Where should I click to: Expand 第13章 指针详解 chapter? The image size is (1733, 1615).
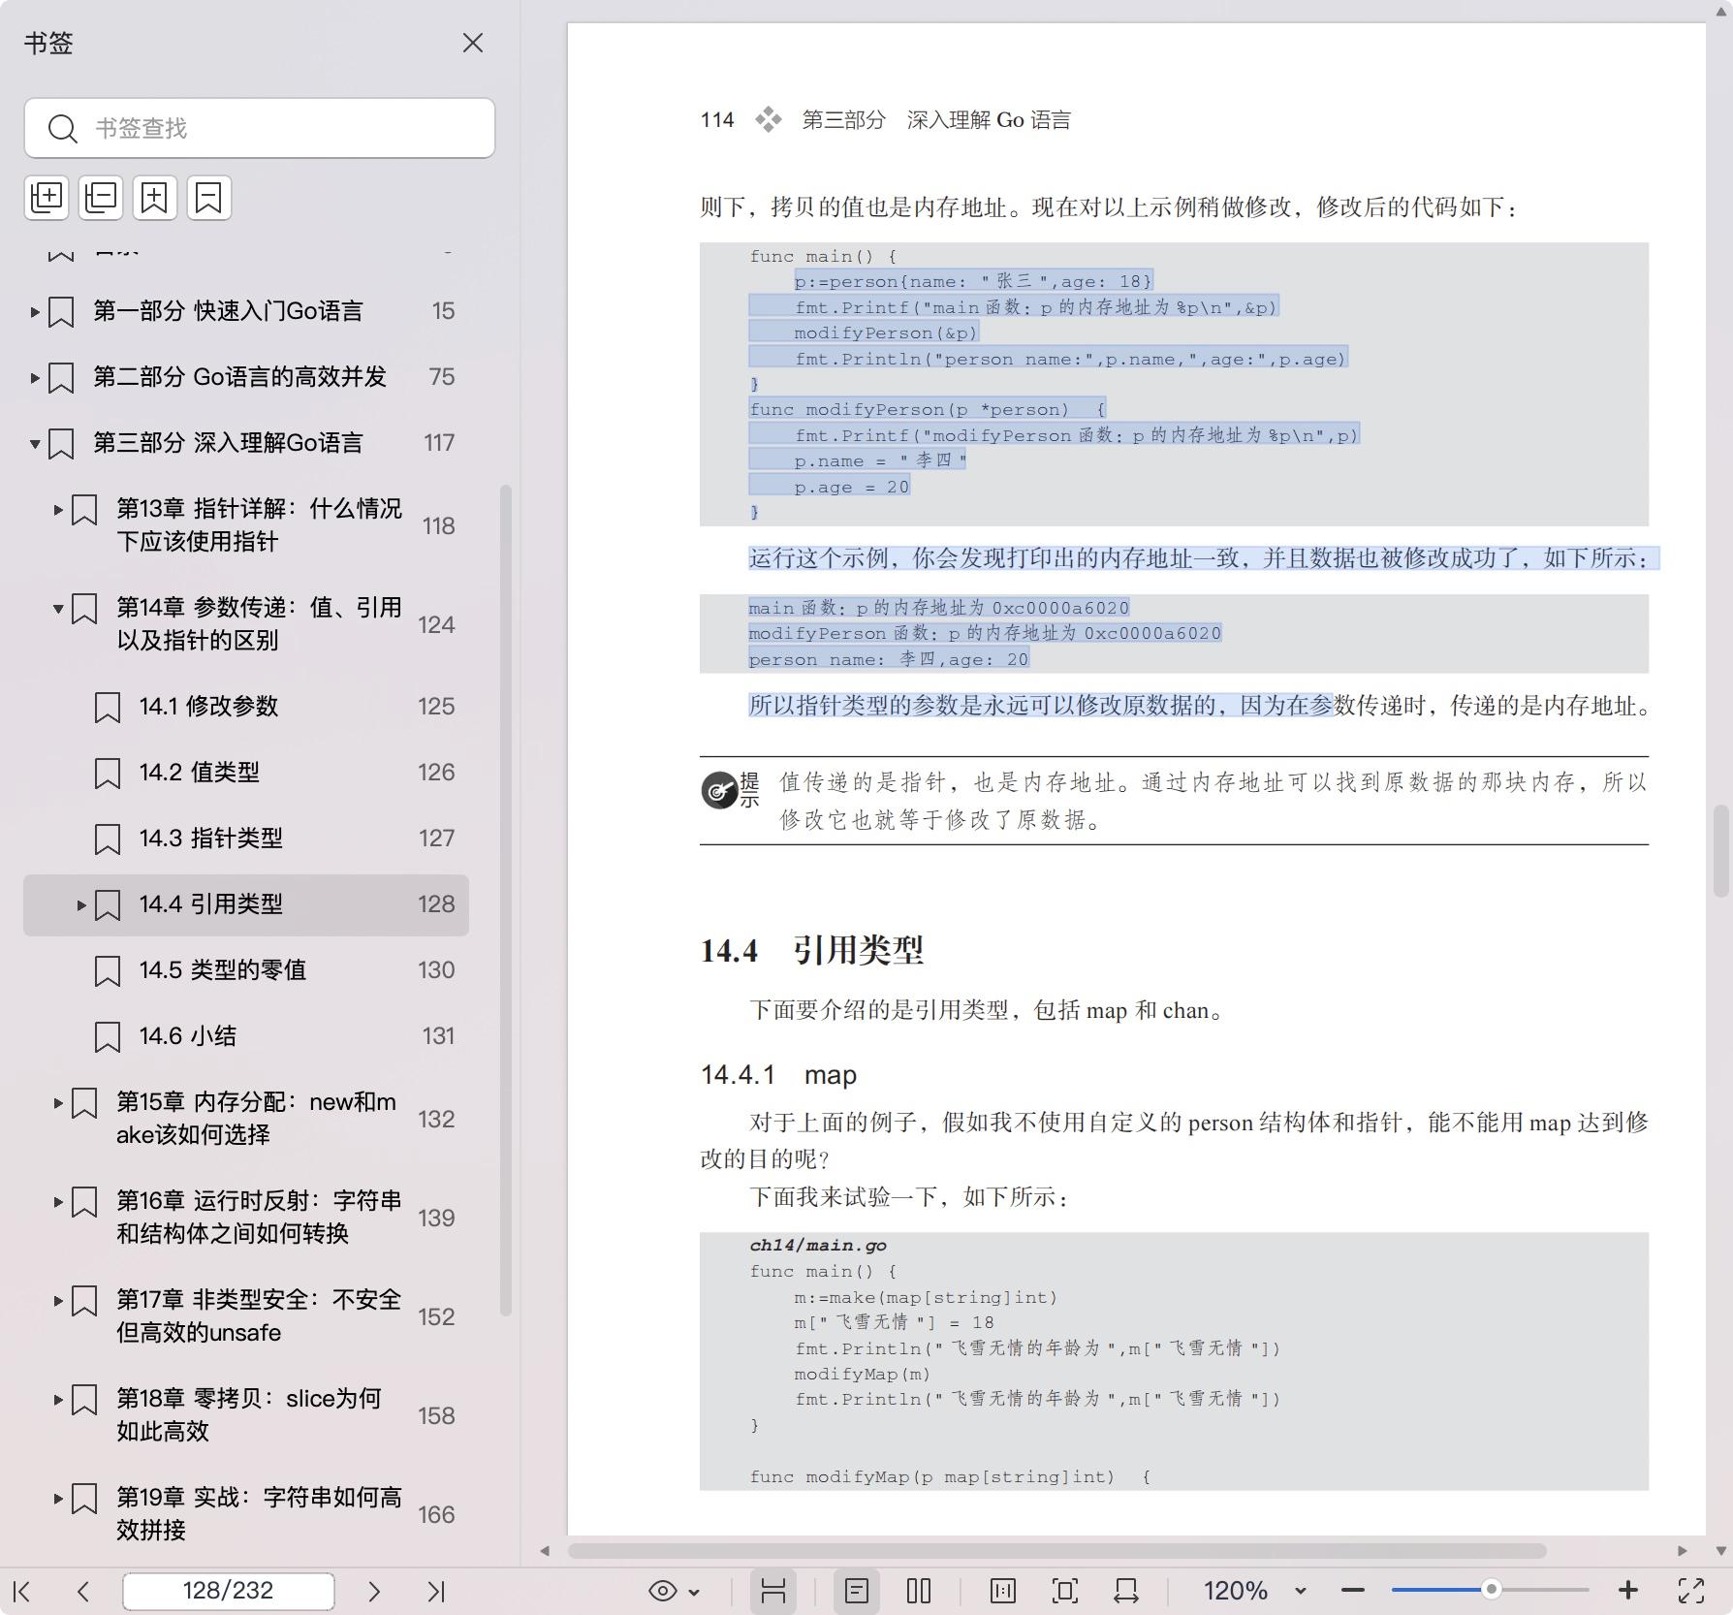pyautogui.click(x=58, y=510)
